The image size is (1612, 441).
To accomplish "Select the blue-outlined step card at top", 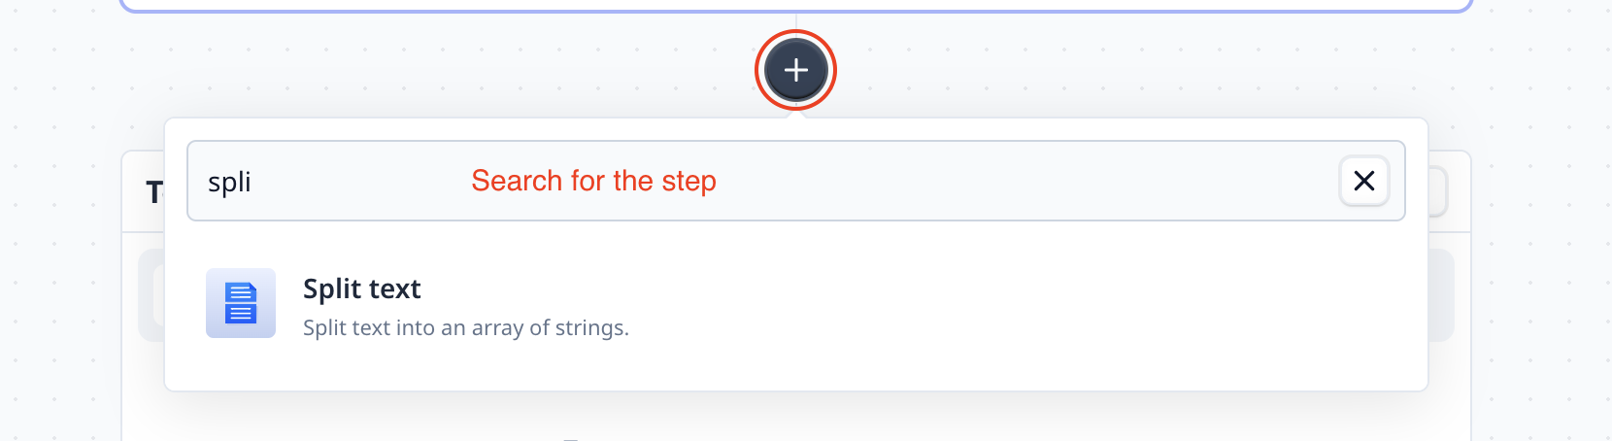I will pos(795,6).
